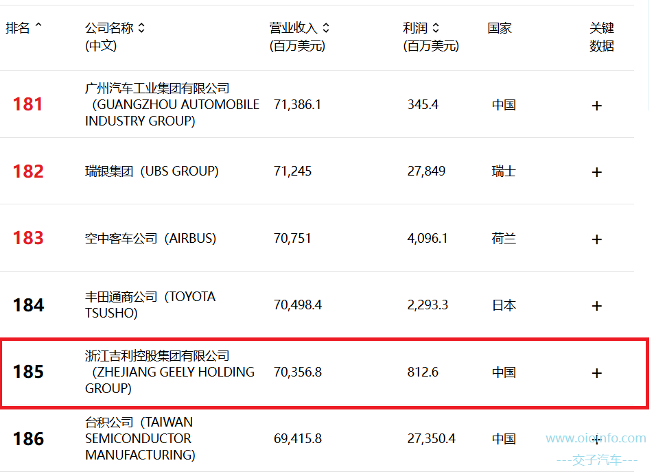Click country 中国 in Guangzhou Automobile row

tap(504, 105)
